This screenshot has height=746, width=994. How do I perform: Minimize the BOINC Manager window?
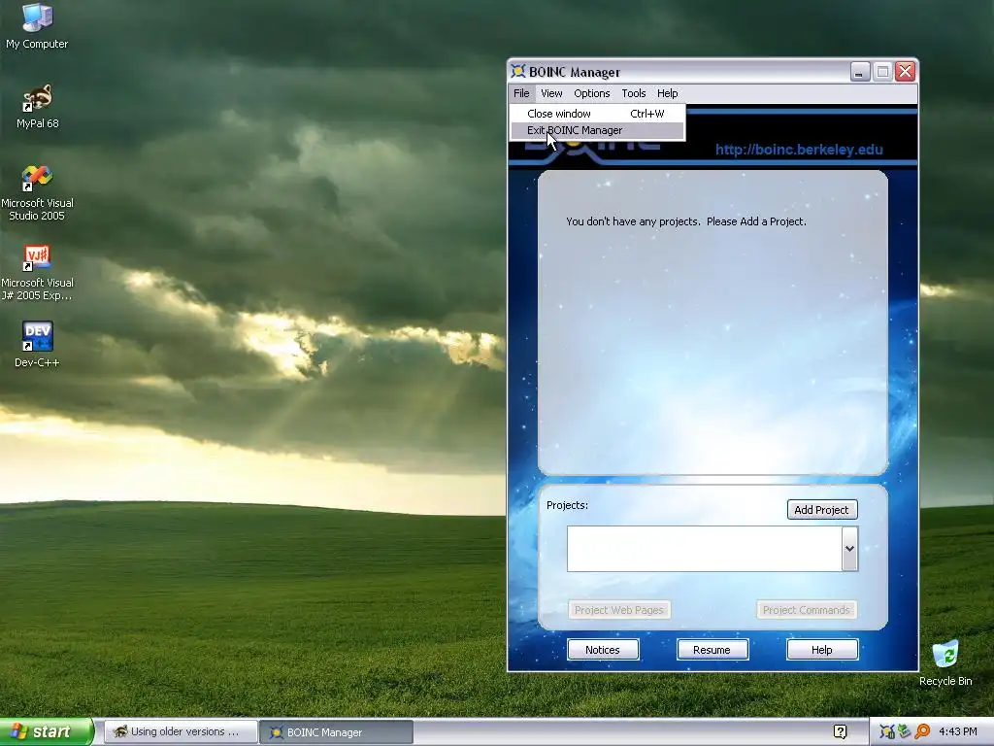(x=860, y=72)
